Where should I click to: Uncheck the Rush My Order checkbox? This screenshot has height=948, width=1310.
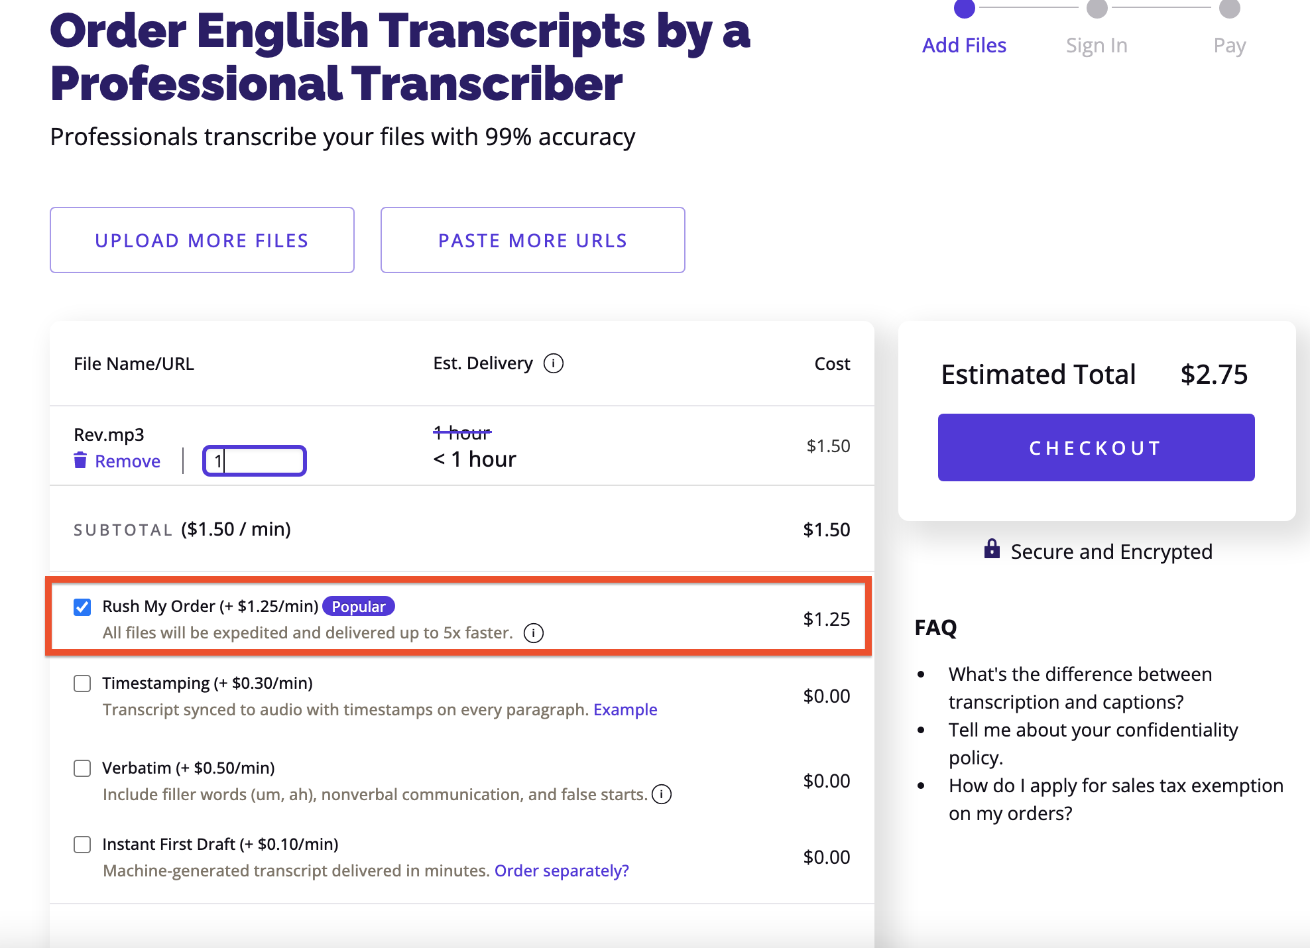(x=82, y=607)
